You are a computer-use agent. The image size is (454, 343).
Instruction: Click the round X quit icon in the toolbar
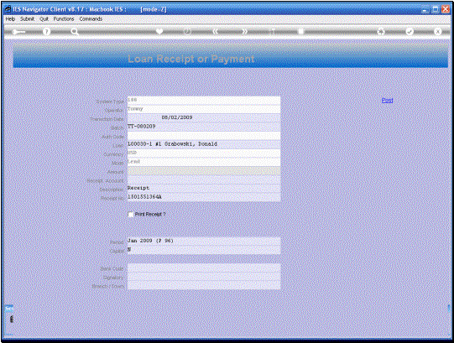[x=438, y=32]
